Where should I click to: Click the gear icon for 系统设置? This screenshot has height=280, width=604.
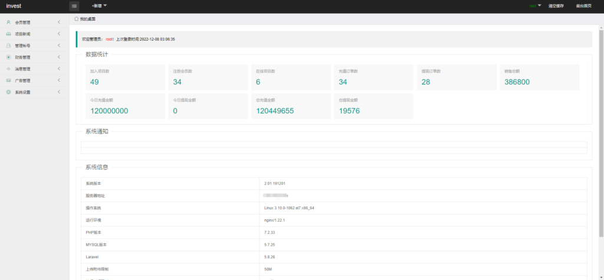coord(8,93)
